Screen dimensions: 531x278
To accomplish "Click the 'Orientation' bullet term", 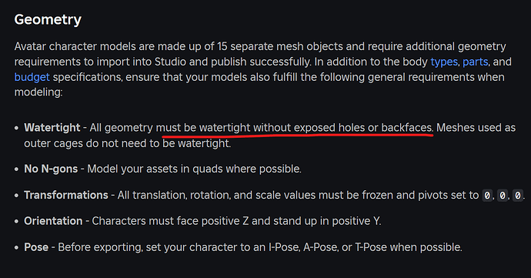I will coord(53,221).
